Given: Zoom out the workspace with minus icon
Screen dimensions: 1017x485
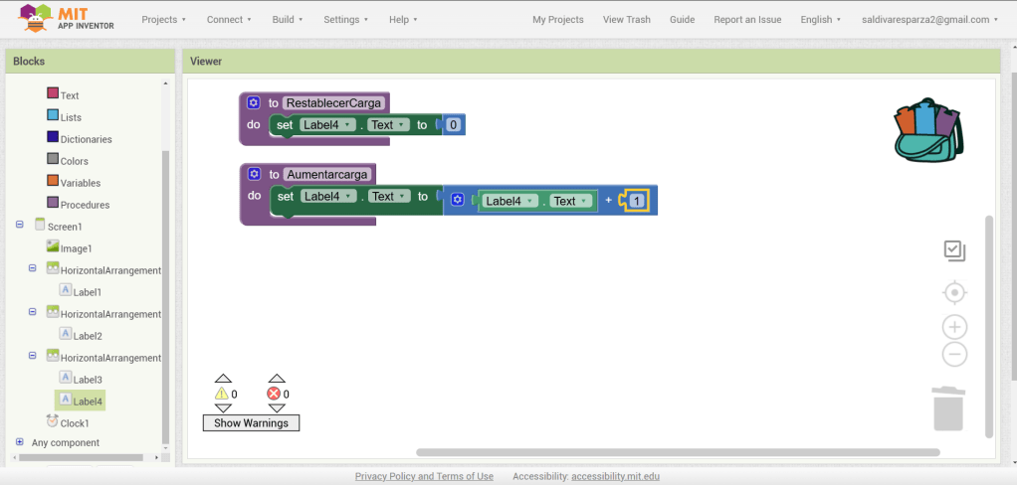Looking at the screenshot, I should click(x=954, y=355).
